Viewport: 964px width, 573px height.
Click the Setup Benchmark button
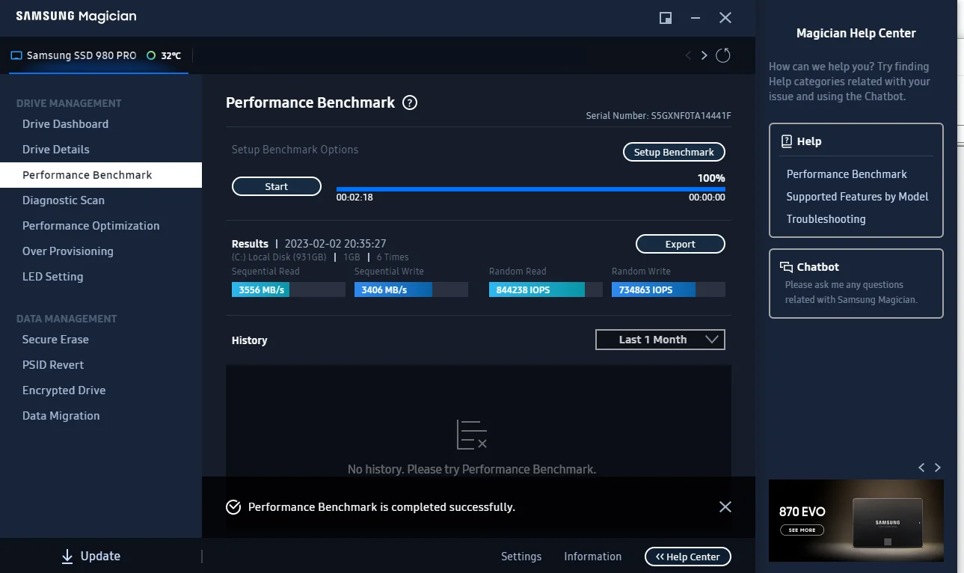coord(674,152)
